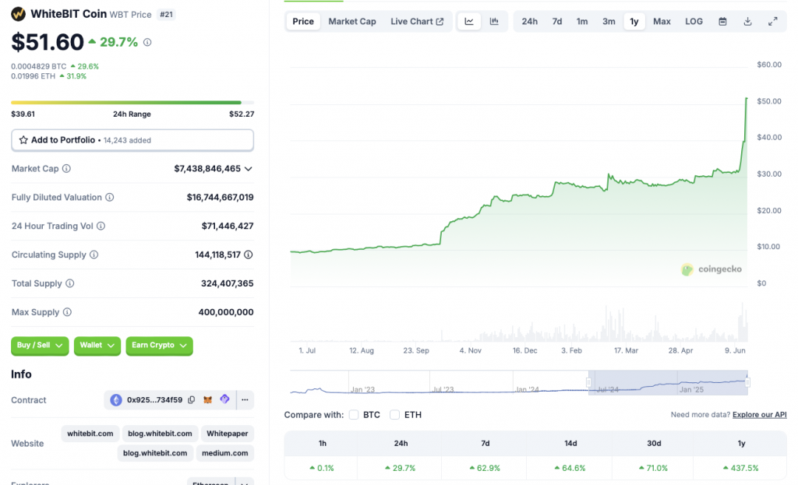Enable BTC comparison checkbox

(x=354, y=415)
